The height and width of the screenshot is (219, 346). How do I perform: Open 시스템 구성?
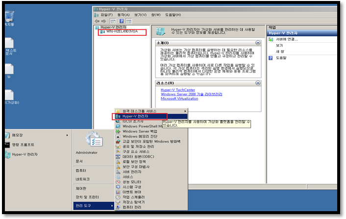point(151,187)
